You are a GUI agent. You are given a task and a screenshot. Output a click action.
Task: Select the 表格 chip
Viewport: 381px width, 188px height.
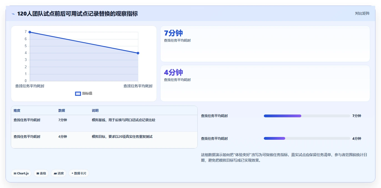[x=41, y=173]
